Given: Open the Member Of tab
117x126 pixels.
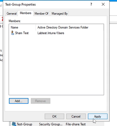Looking at the screenshot, I should coord(41,14).
